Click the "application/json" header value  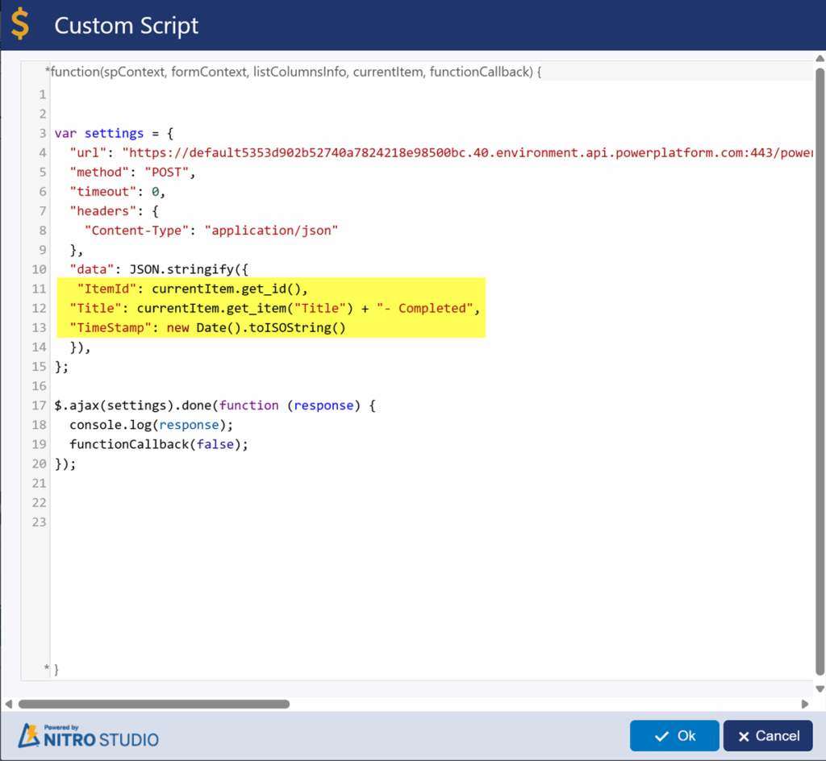click(271, 231)
